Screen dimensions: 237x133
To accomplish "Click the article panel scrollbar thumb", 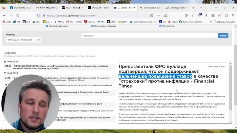I will click(230, 88).
